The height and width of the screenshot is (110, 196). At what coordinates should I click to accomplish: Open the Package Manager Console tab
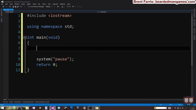coord(42,102)
